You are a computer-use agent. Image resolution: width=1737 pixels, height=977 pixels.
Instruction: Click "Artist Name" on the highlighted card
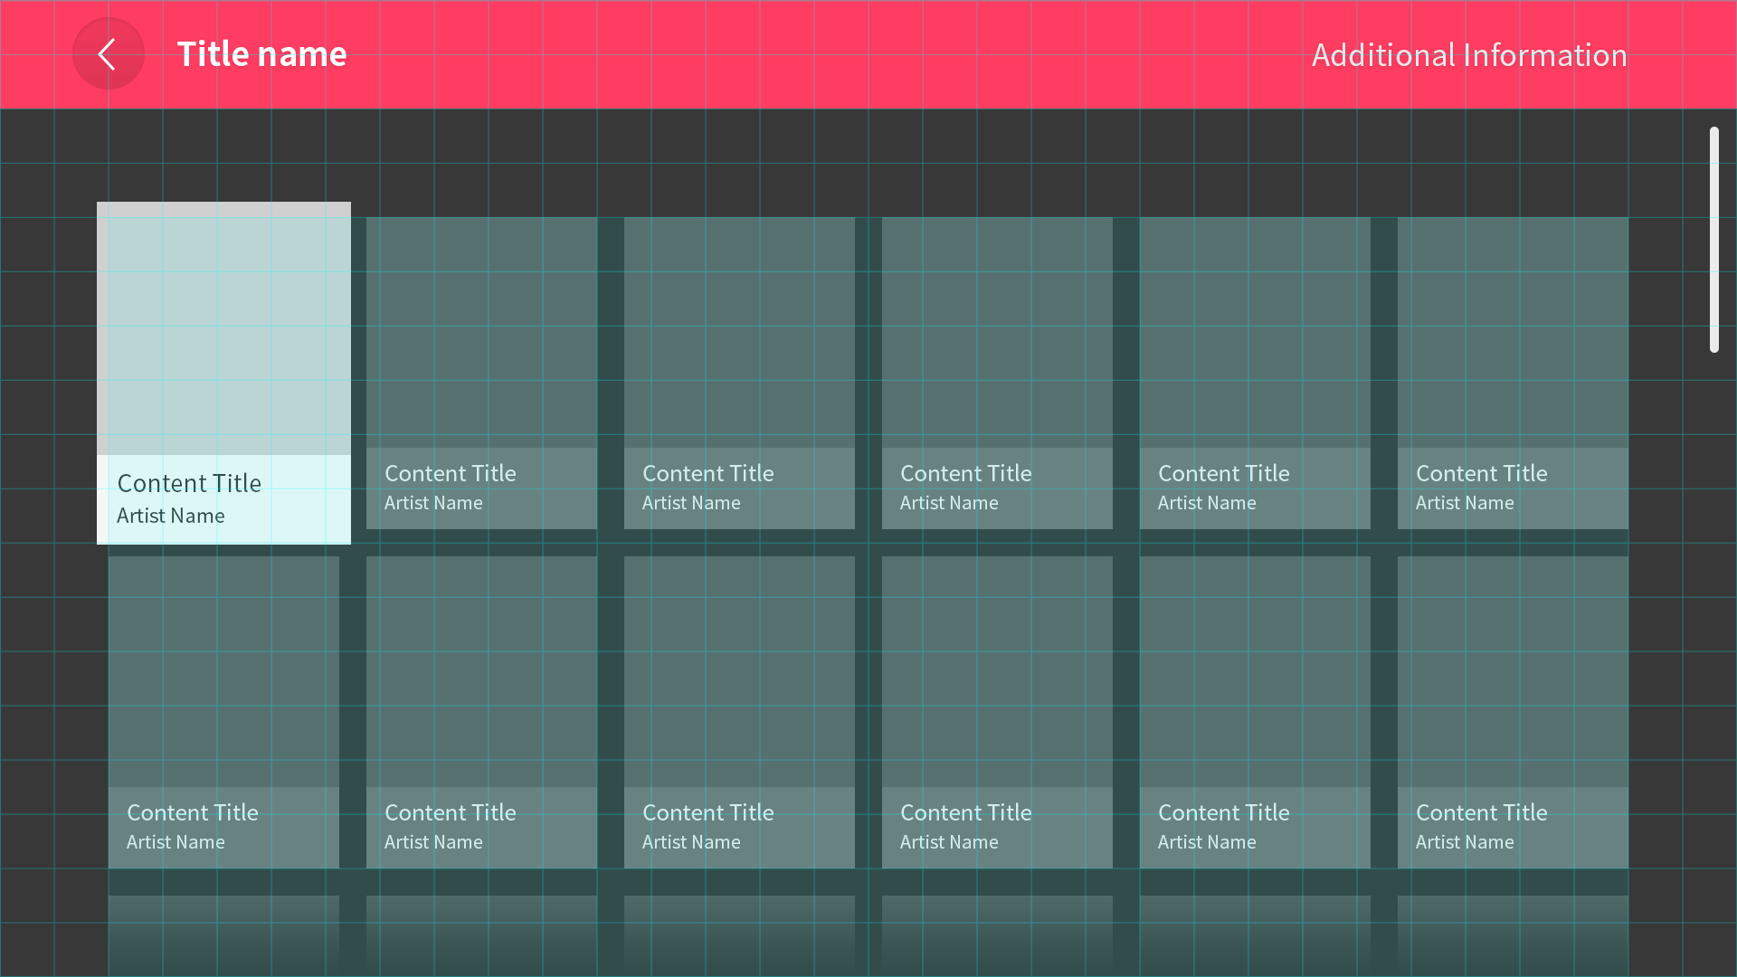pyautogui.click(x=171, y=516)
